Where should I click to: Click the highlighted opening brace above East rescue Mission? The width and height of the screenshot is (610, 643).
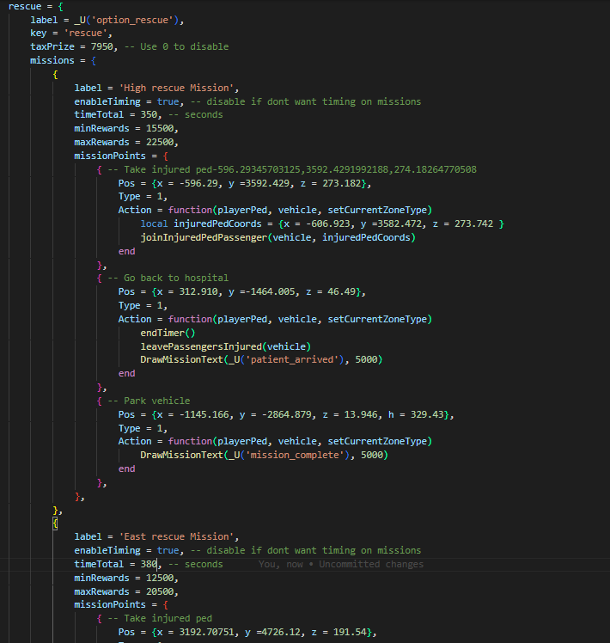pos(55,524)
